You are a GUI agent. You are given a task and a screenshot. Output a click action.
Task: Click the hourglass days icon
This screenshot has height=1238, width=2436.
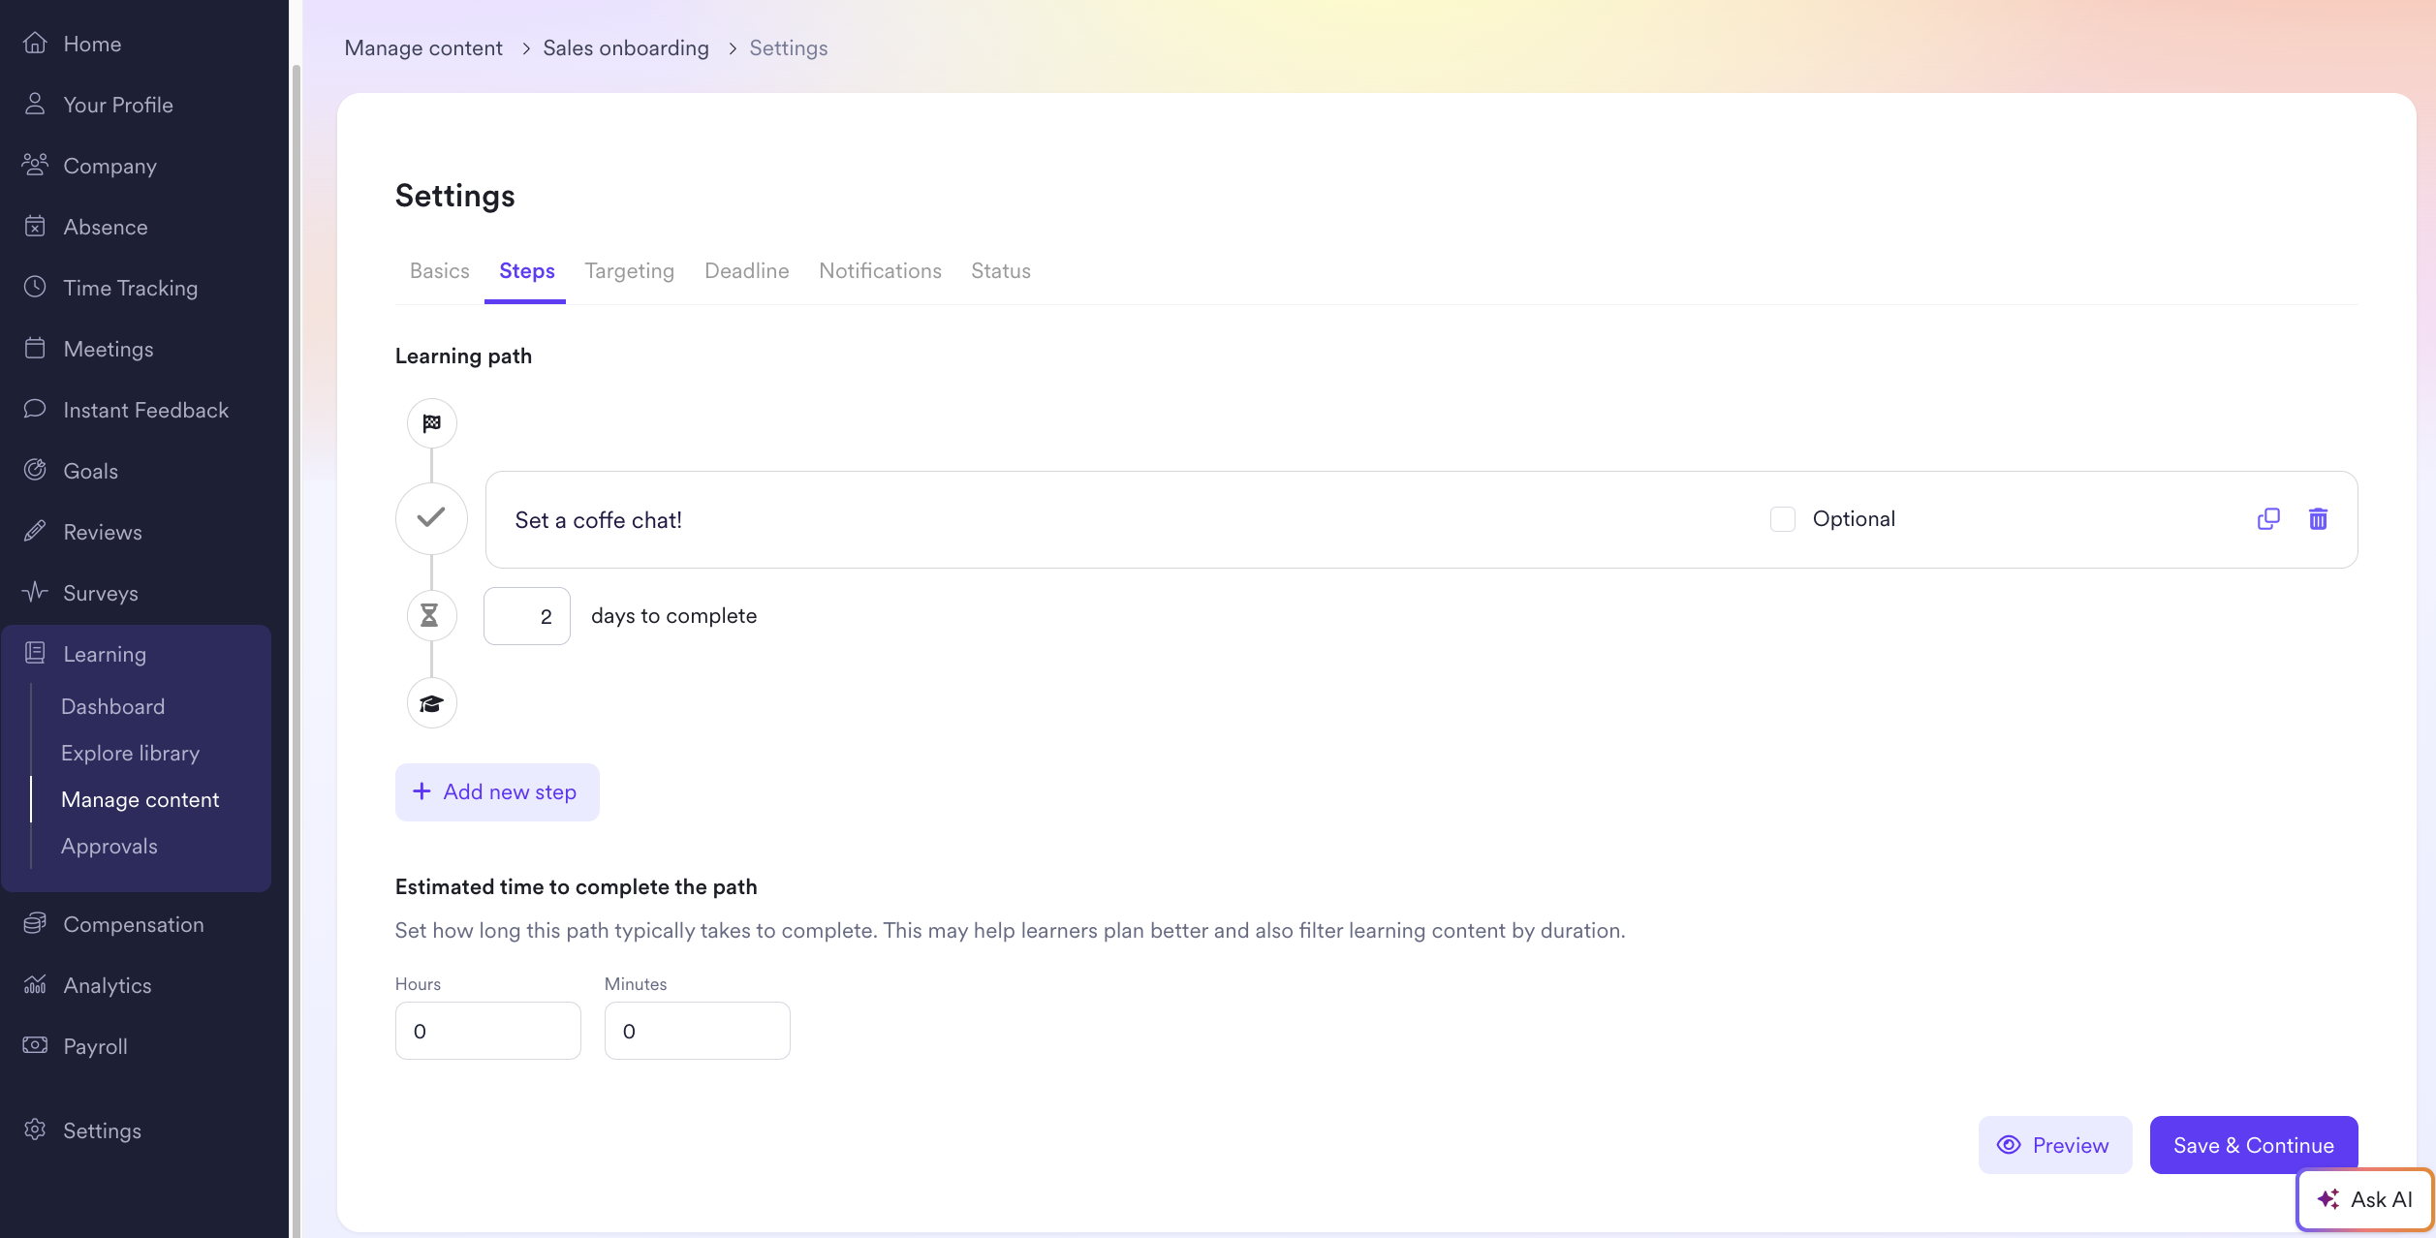click(430, 615)
